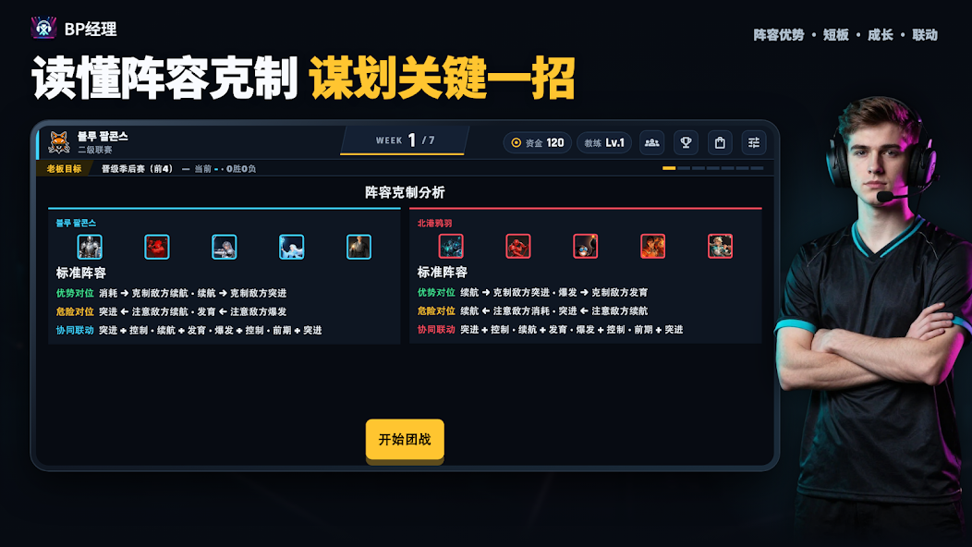972x547 pixels.
Task: Click the gold coin funds icon
Action: [x=516, y=142]
